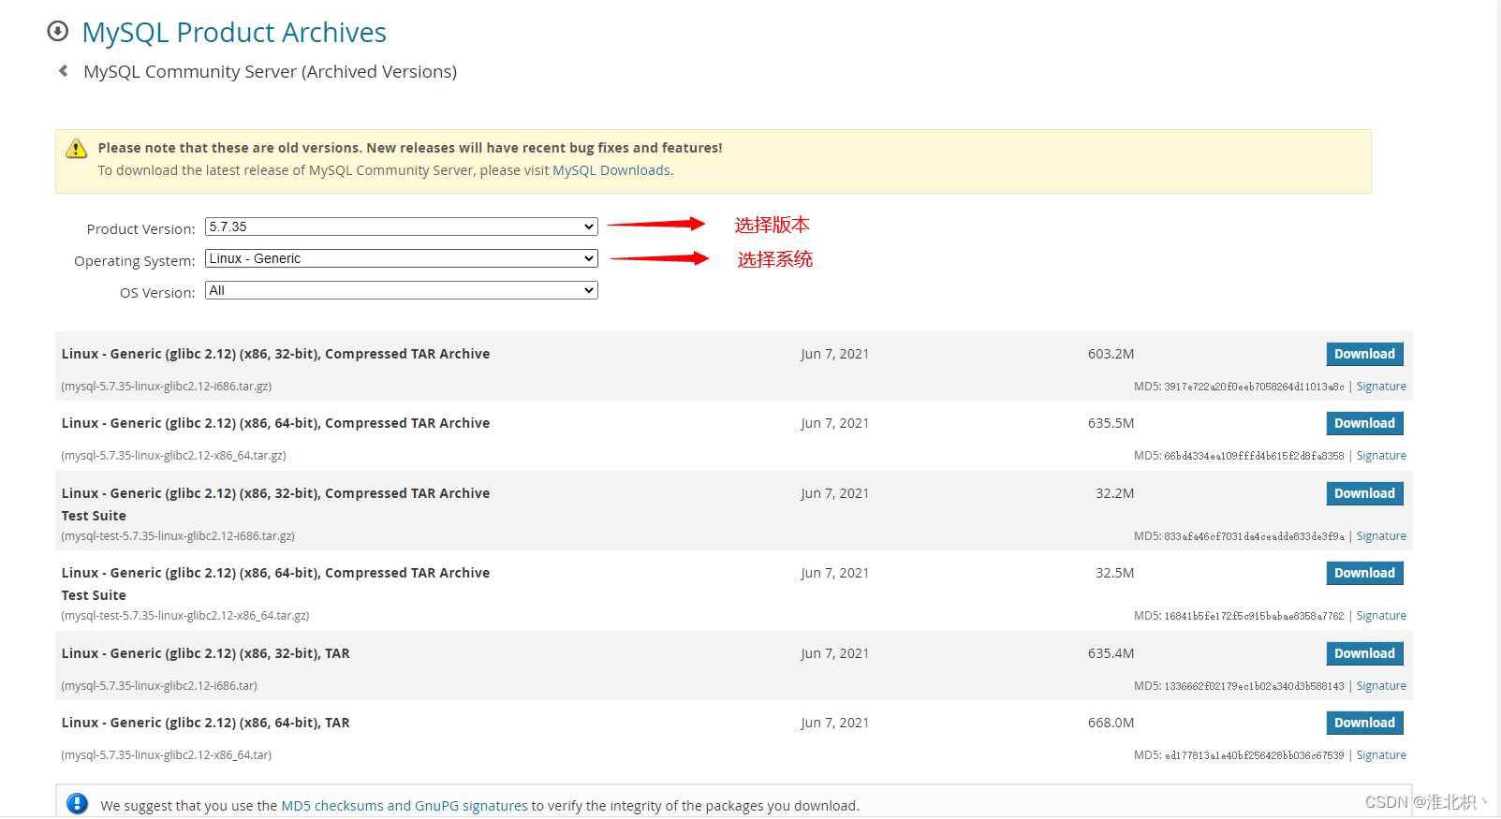Select filename (mysql-5.7.35-linux-glibc2.12-x86_64.tar)

pyautogui.click(x=167, y=755)
